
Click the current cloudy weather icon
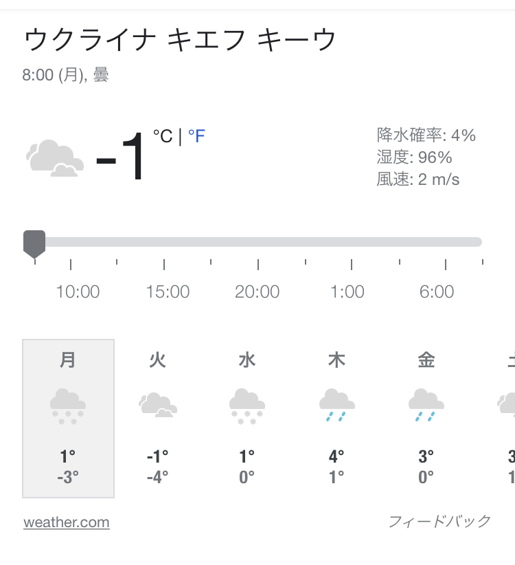click(55, 158)
